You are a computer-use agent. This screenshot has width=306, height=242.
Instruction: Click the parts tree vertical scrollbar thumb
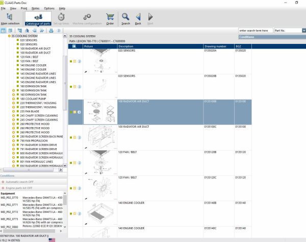[x=65, y=83]
